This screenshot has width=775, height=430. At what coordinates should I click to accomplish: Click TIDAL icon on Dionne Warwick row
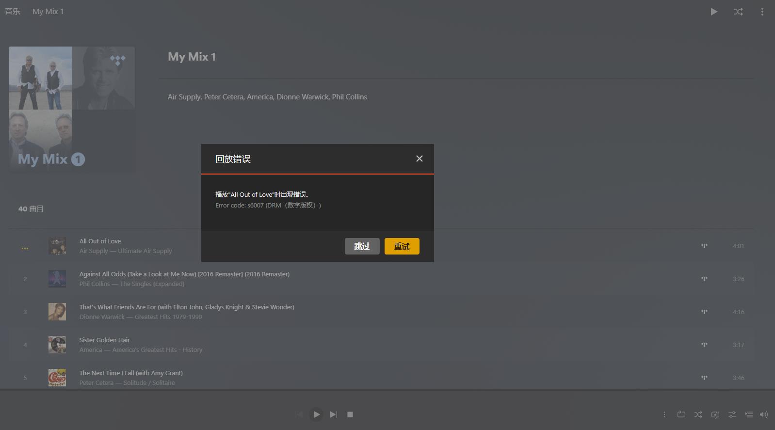coord(704,312)
